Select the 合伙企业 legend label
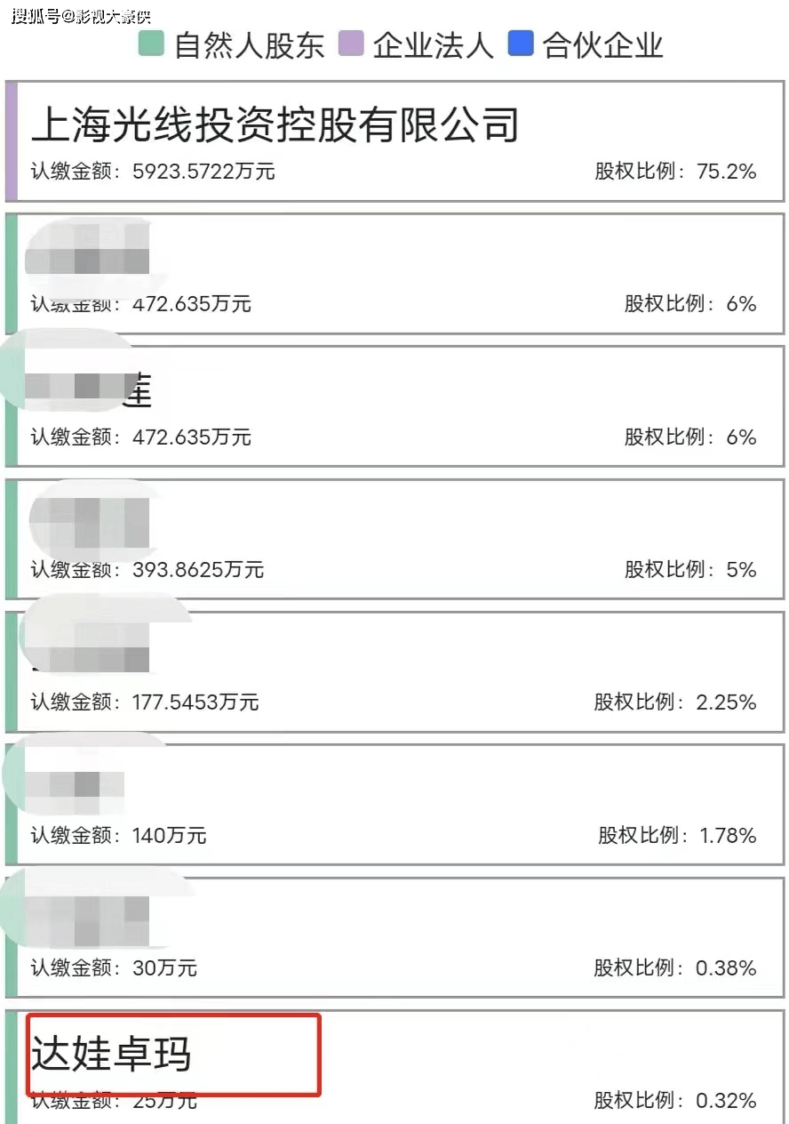789x1124 pixels. tap(603, 44)
